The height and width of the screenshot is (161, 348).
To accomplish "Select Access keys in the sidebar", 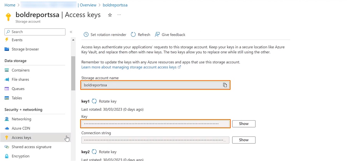I will [x=35, y=137].
